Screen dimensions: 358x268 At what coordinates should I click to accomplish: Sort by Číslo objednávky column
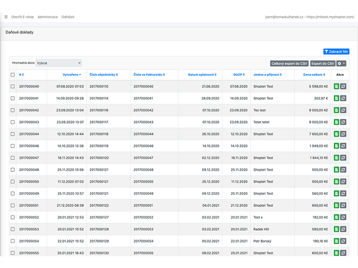[104, 75]
